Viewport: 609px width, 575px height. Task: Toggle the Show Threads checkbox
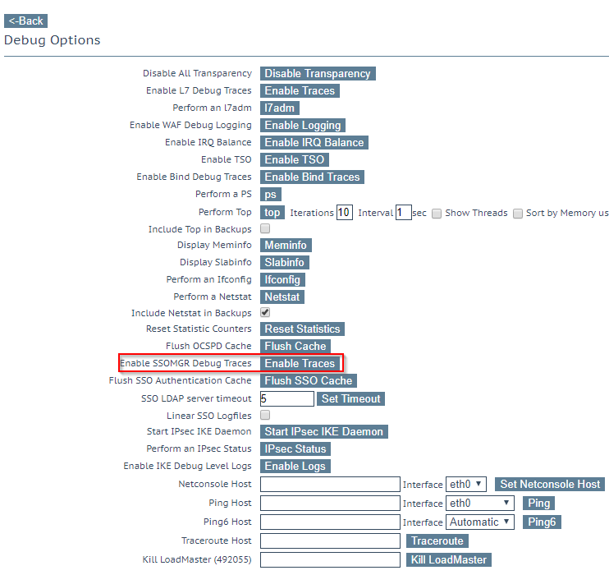point(437,214)
